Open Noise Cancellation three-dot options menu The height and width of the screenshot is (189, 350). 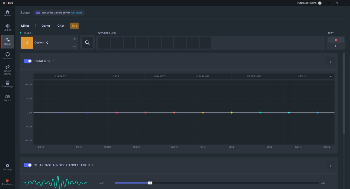(x=330, y=165)
